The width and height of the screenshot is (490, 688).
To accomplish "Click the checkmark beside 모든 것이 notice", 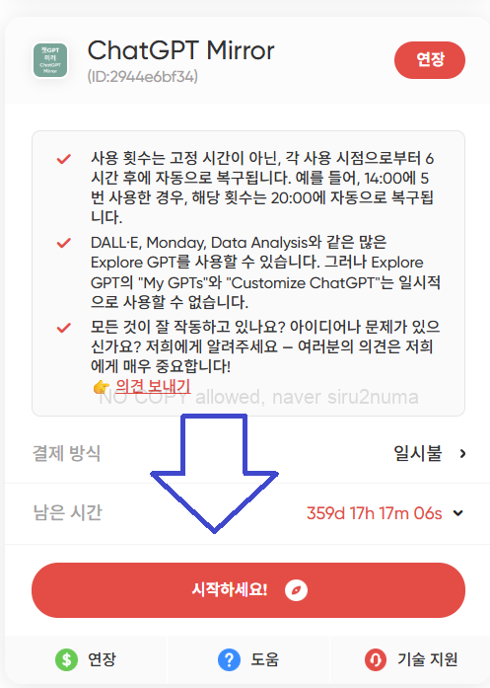I will (x=64, y=328).
